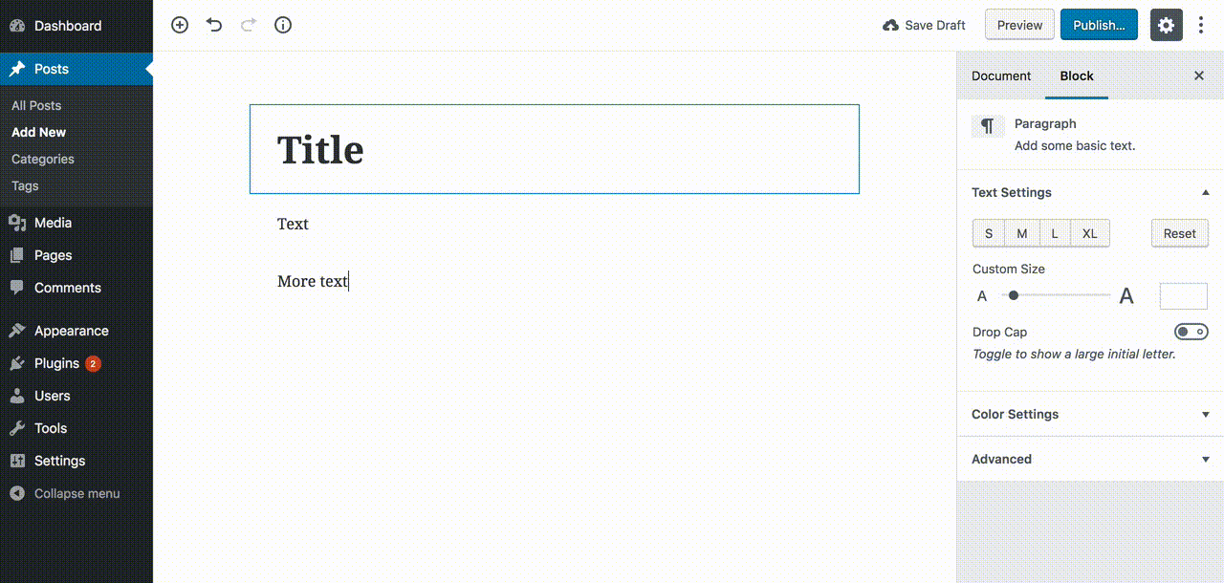The height and width of the screenshot is (583, 1224).
Task: Click the settings gear icon
Action: tap(1166, 25)
